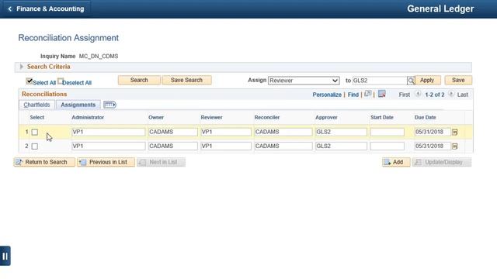This screenshot has height=279, width=497.
Task: Click row 1 Reviewer field
Action: (226, 132)
